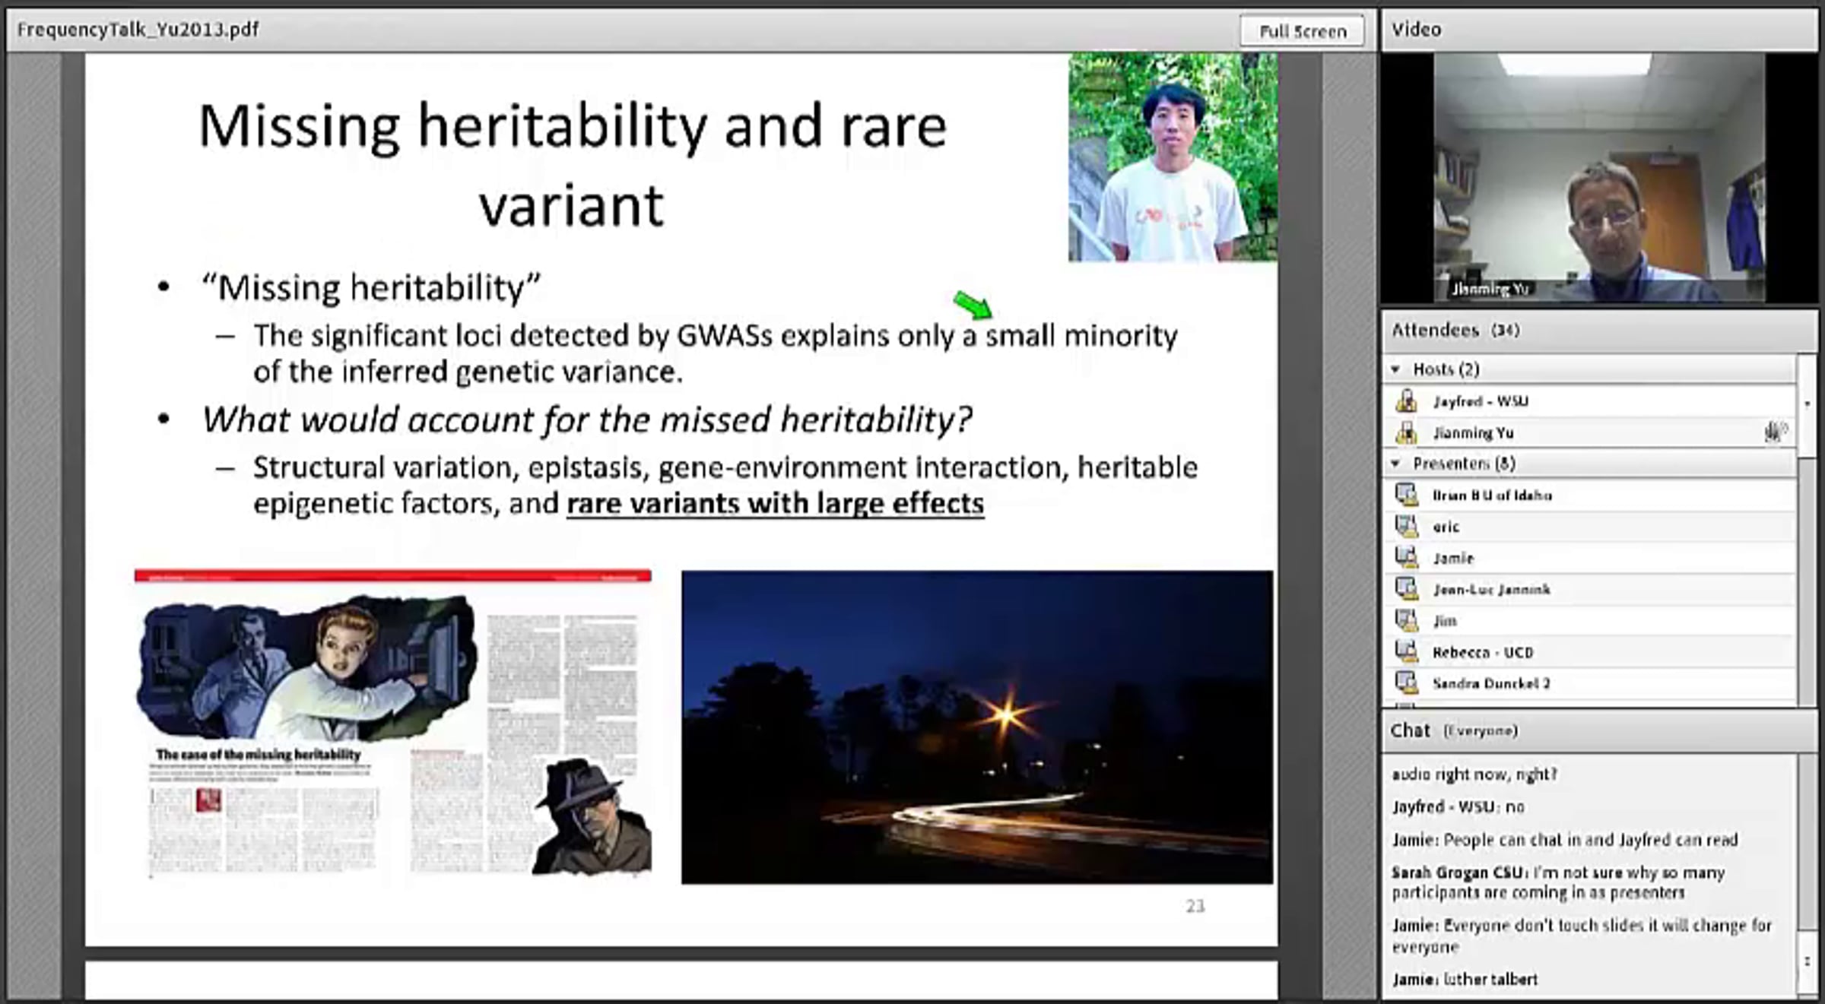Click presenter icon beside Jean-Luc Jannink

1407,589
